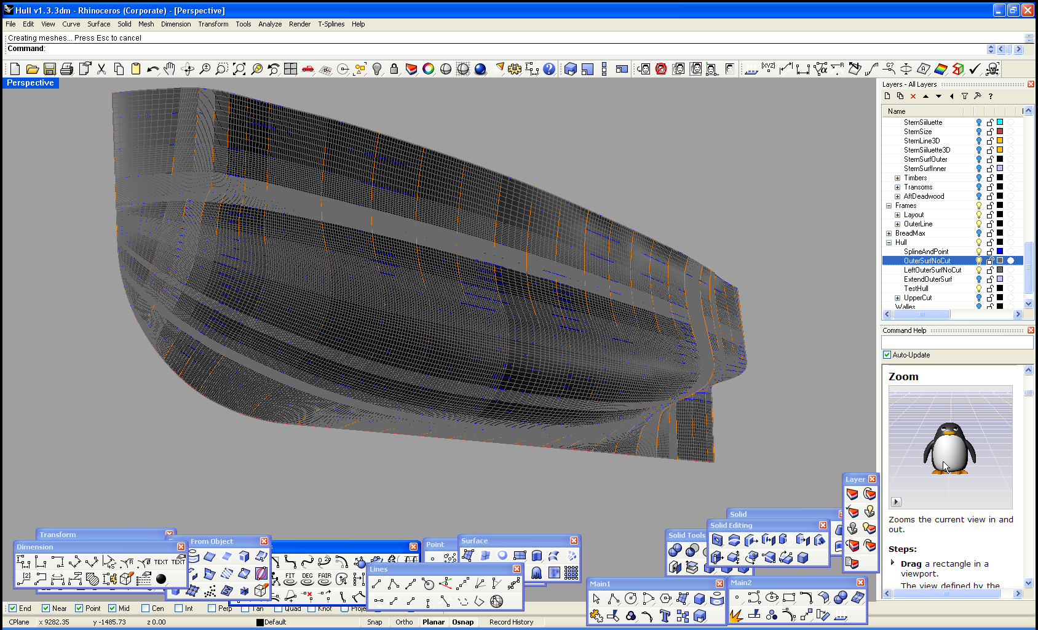The height and width of the screenshot is (630, 1038).
Task: Toggle the End osnap checkbox
Action: [12, 608]
